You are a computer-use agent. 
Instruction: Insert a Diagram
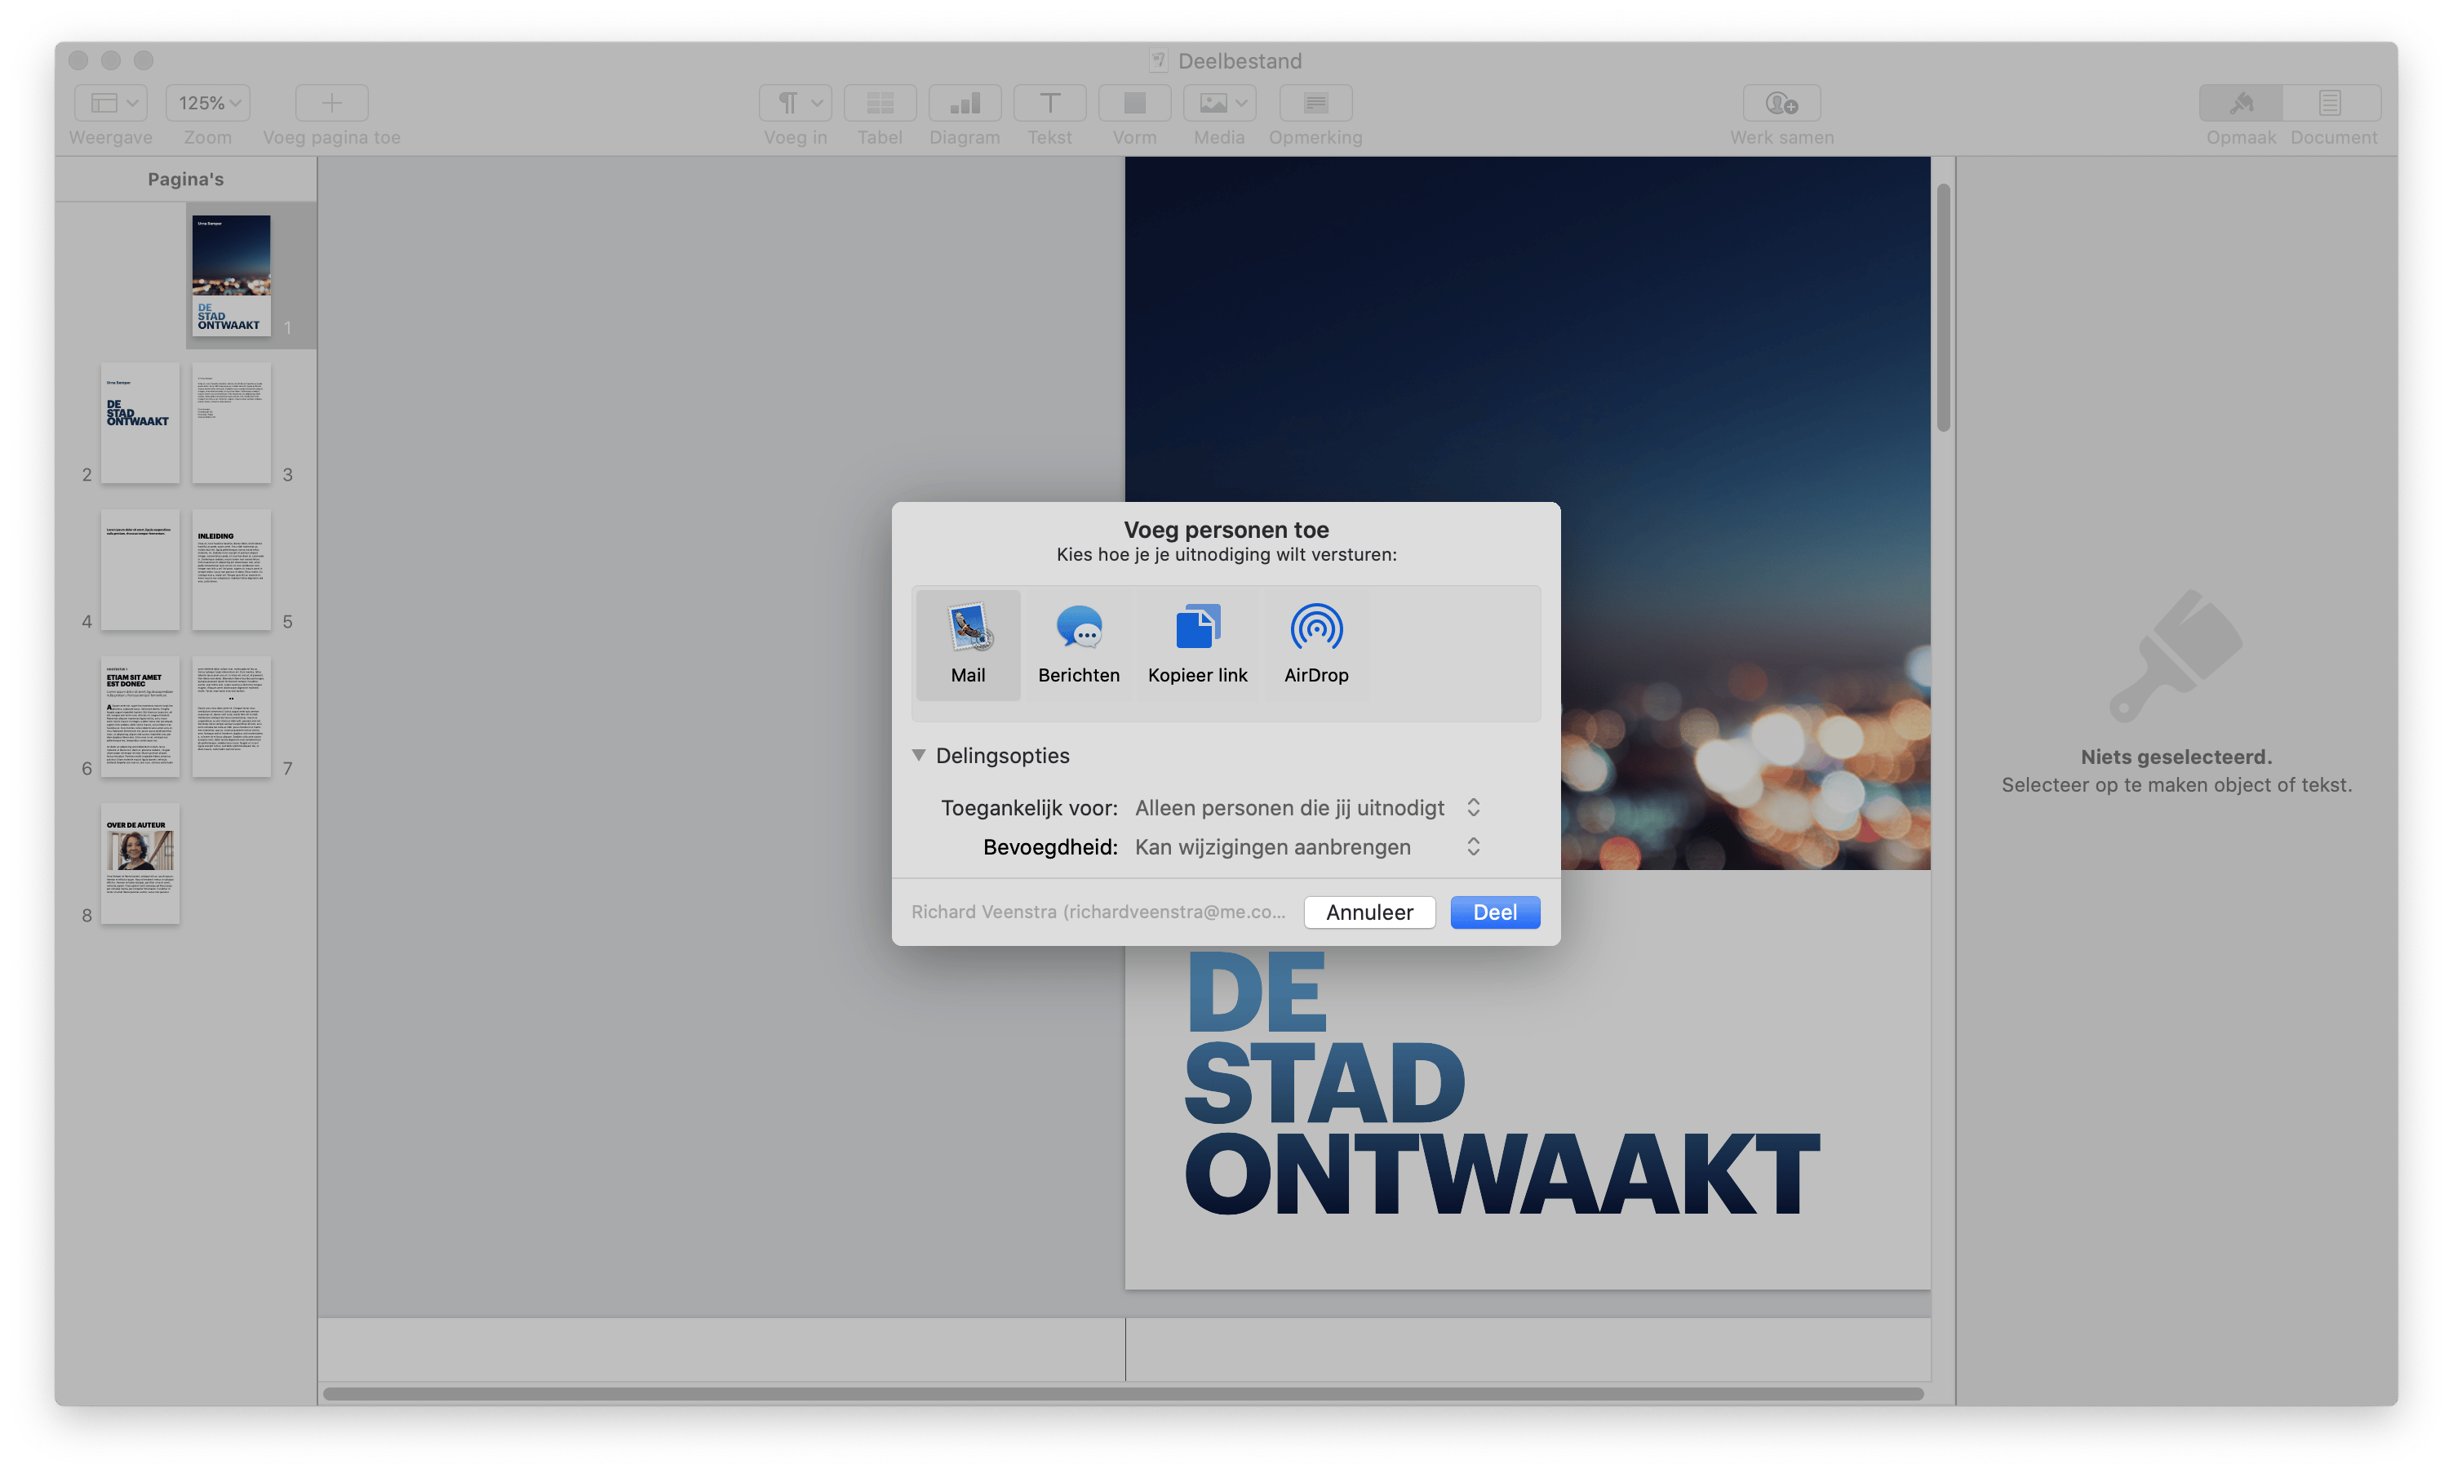tap(965, 102)
